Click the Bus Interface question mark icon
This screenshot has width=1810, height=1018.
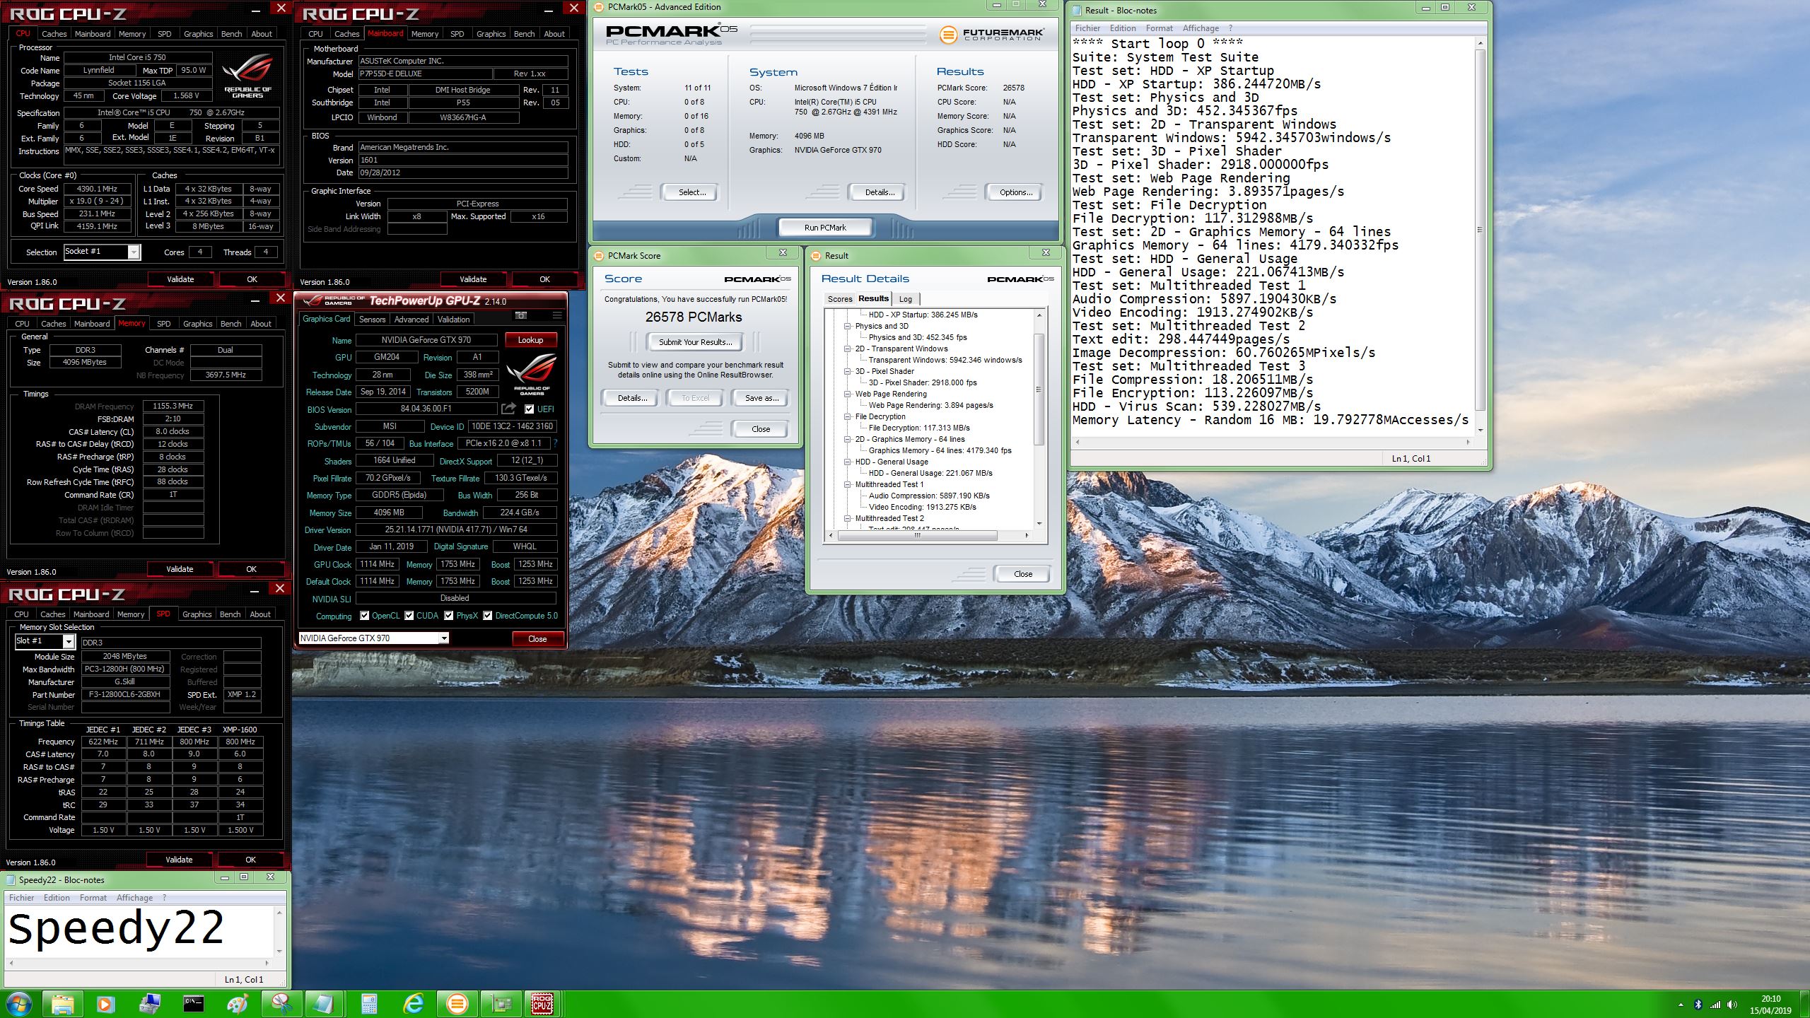coord(555,443)
